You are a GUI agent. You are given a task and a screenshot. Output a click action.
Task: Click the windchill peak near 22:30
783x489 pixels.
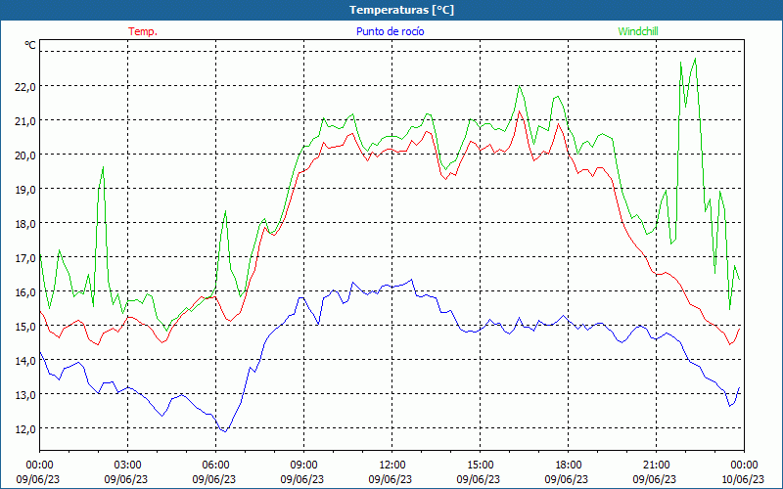[x=695, y=59]
